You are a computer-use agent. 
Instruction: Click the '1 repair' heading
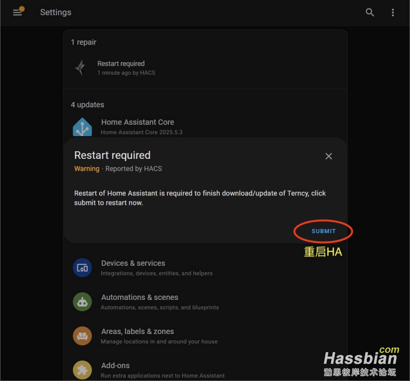point(84,42)
